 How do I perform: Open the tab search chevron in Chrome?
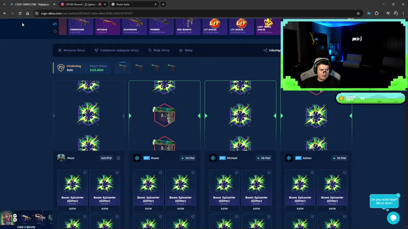[4, 4]
